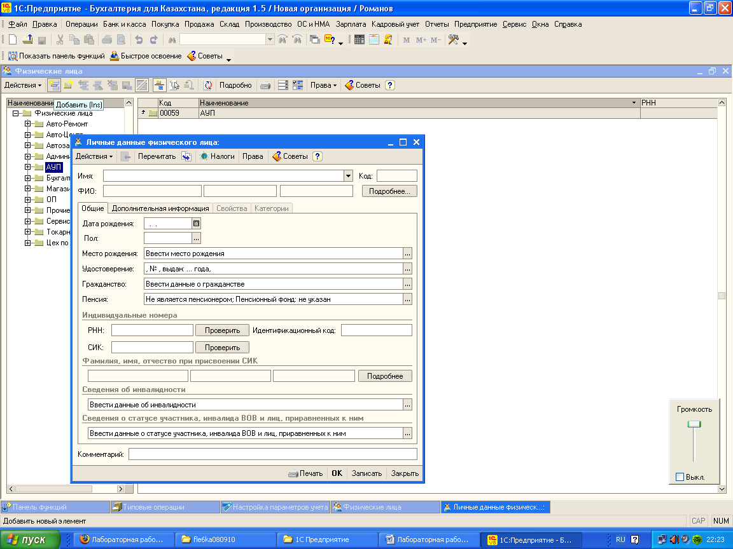This screenshot has height=549, width=733.
Task: Toggle the Выкл. mute checkbox in volume popup
Action: coord(680,477)
